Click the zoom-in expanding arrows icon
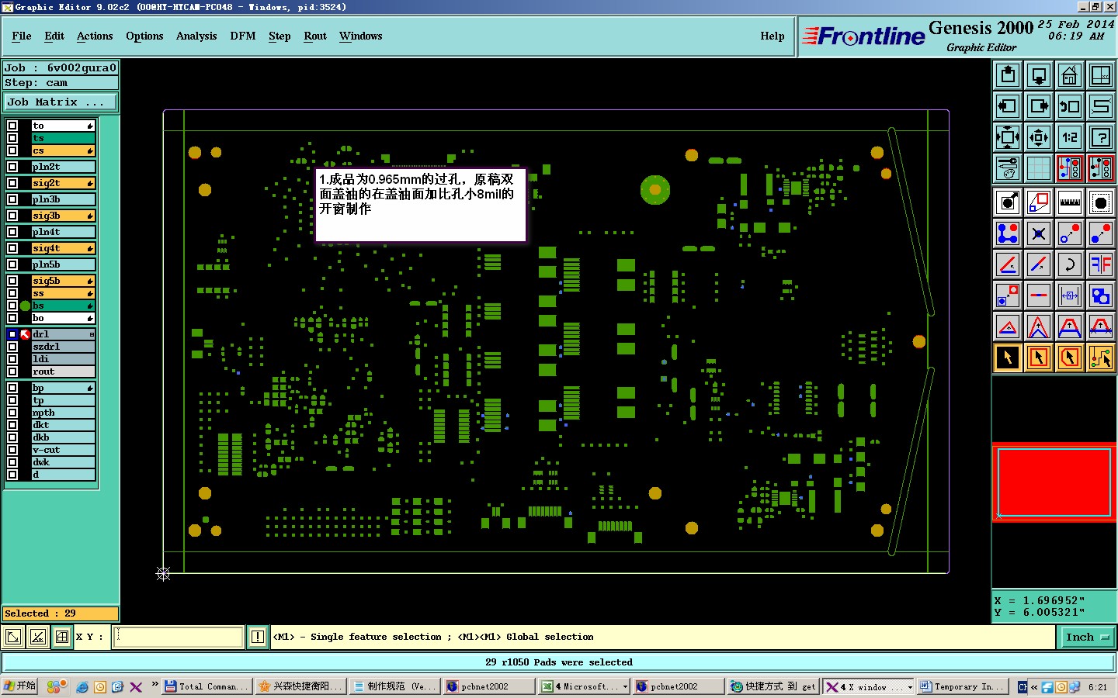The width and height of the screenshot is (1118, 698). [x=1008, y=137]
